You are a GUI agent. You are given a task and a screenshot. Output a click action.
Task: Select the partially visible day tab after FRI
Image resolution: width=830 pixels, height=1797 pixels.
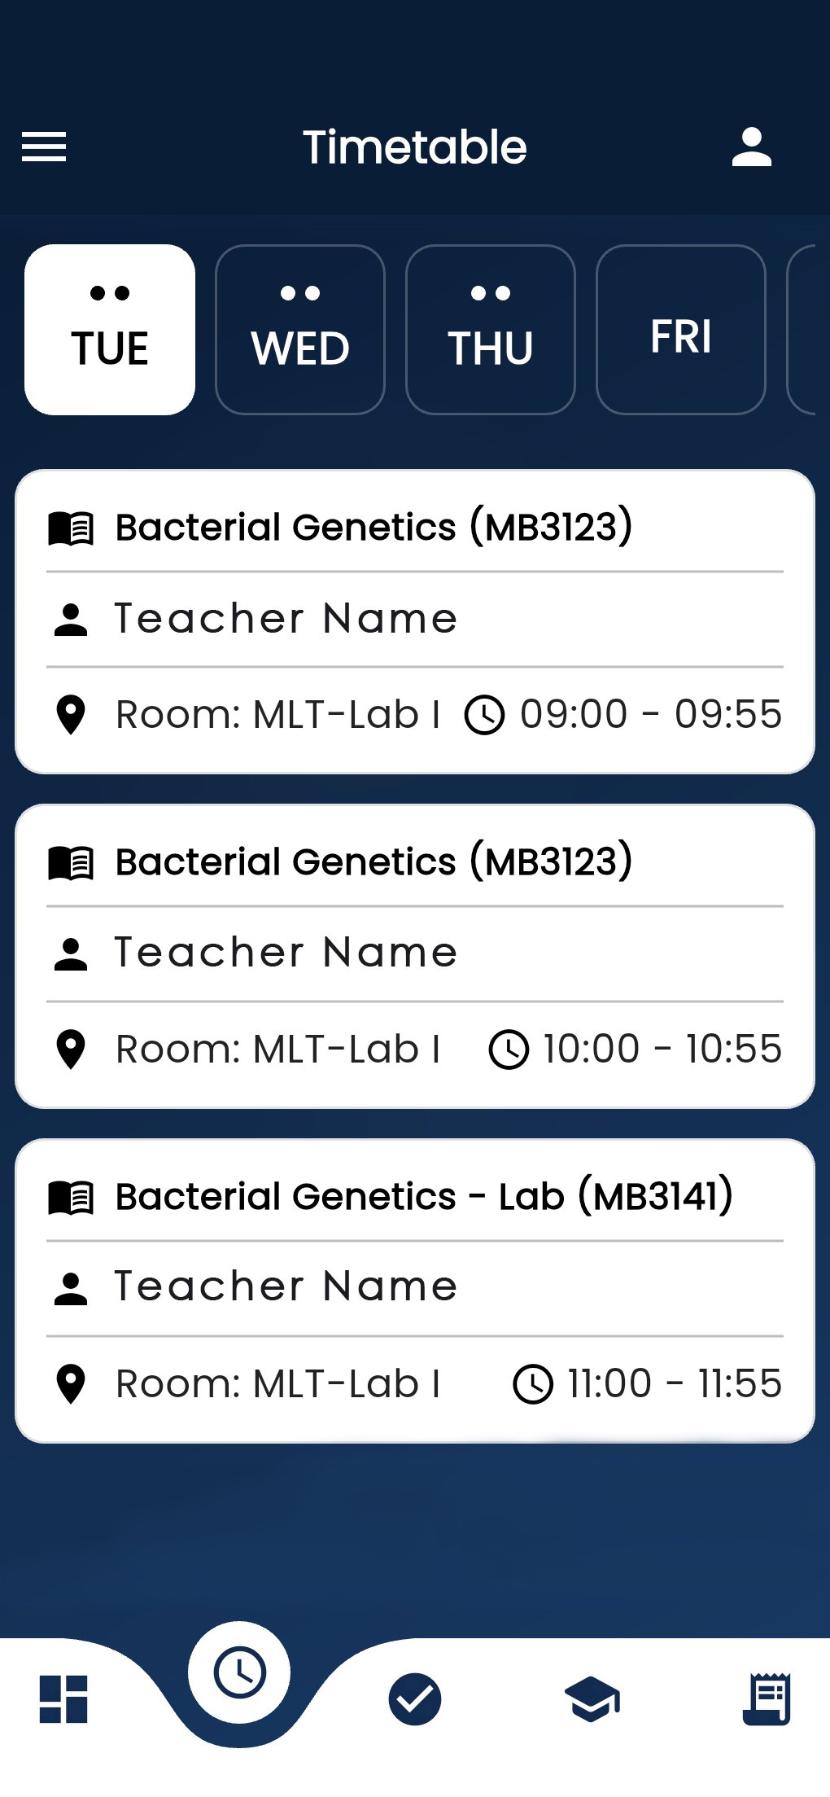[x=806, y=330]
